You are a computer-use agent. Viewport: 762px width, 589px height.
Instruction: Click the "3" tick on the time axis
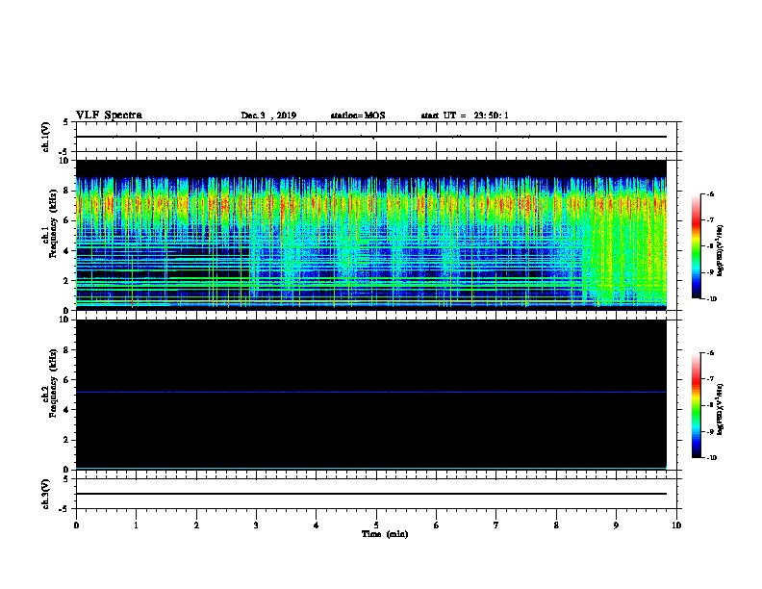coord(256,525)
